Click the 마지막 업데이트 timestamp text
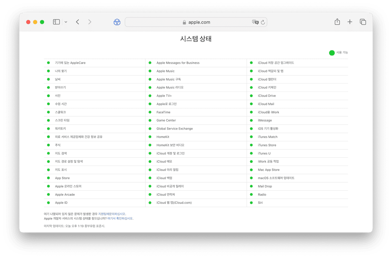392x258 pixels. coord(74,226)
